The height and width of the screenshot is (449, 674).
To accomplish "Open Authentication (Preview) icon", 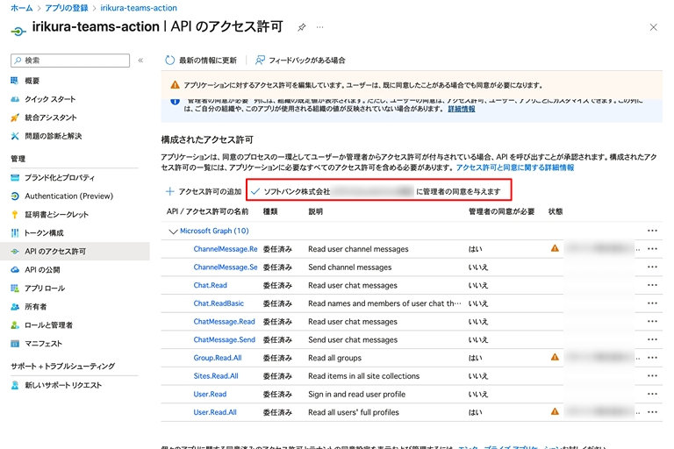I will click(15, 196).
